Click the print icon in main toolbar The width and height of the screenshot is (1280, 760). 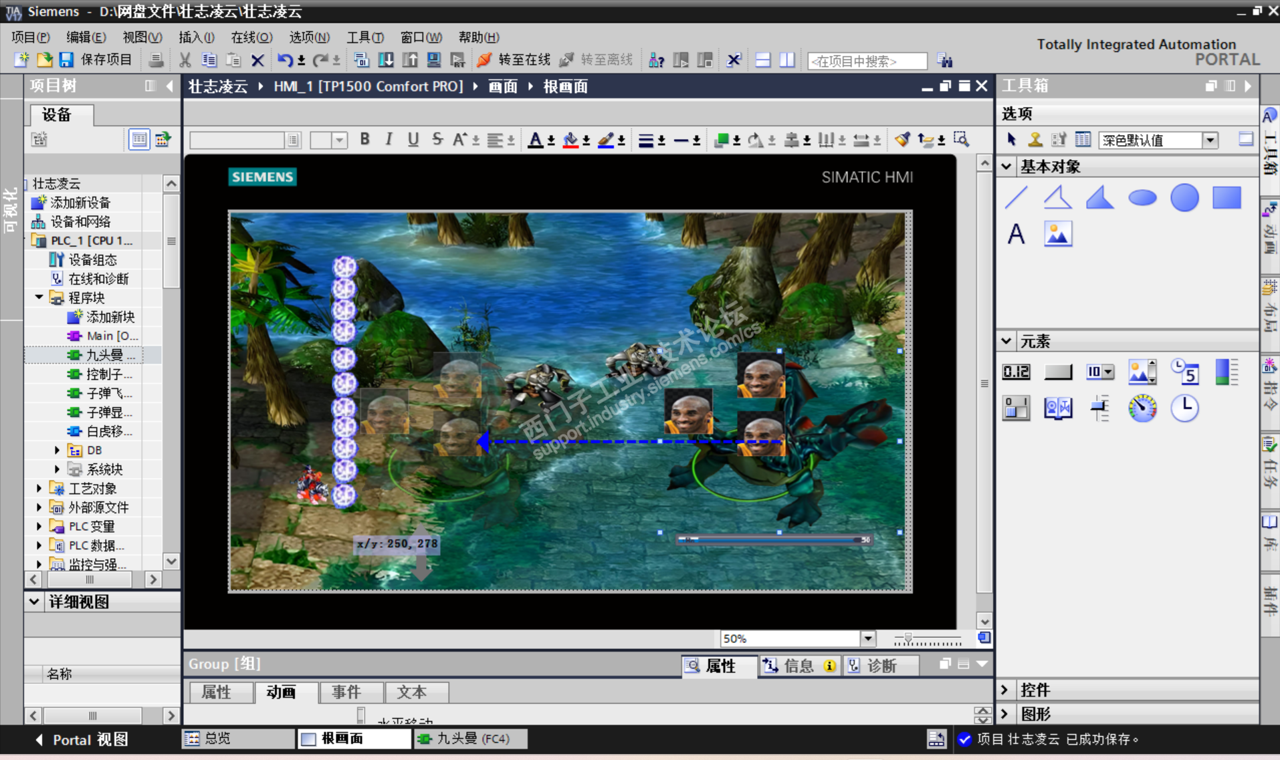coord(156,60)
